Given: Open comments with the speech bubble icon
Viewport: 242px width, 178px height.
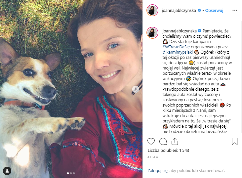Looking at the screenshot, I should [x=163, y=141].
